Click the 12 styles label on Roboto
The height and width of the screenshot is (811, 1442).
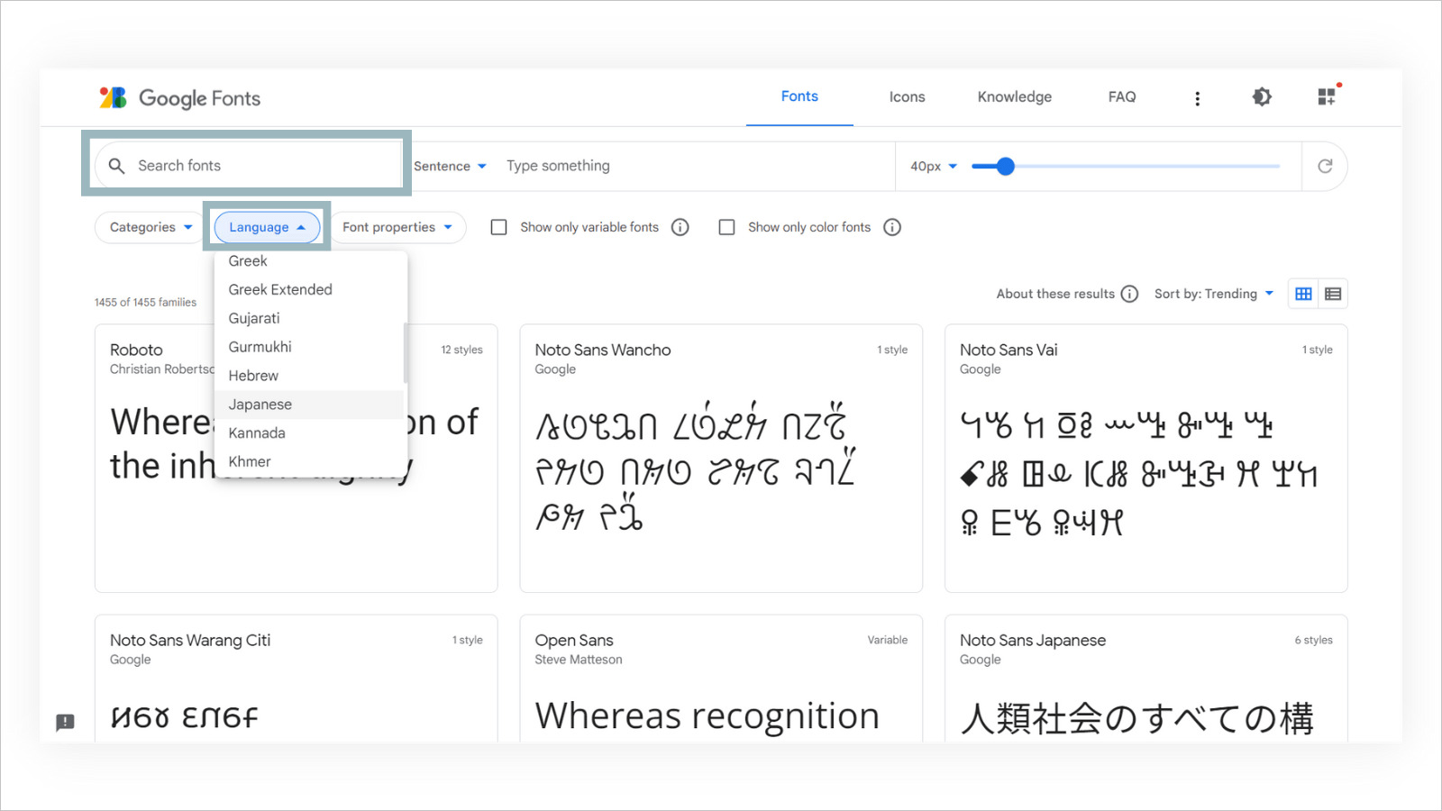(x=461, y=350)
